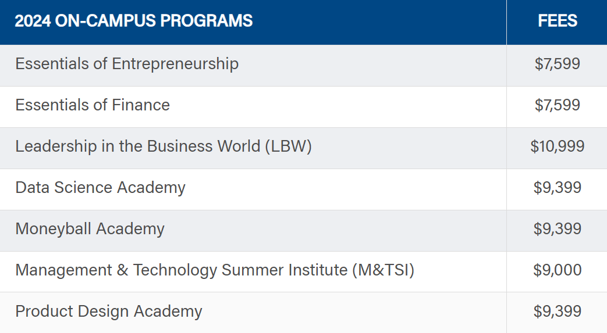Open Leadership in the Business World (LBW)

click(x=164, y=146)
